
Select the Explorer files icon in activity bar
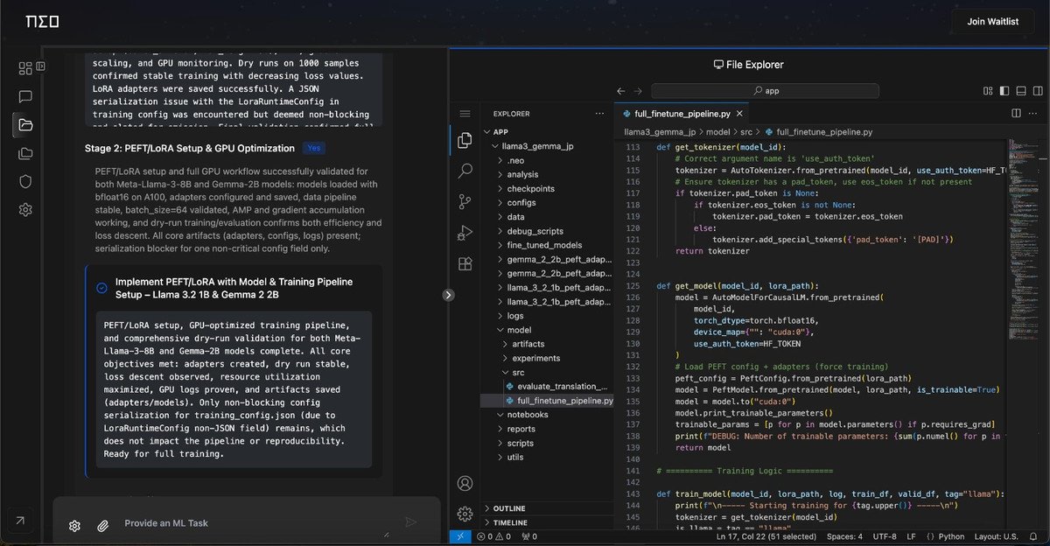pos(465,140)
